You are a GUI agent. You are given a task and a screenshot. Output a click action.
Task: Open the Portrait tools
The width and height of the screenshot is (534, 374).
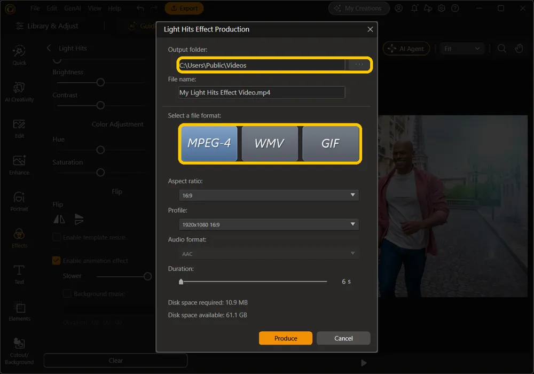[19, 201]
